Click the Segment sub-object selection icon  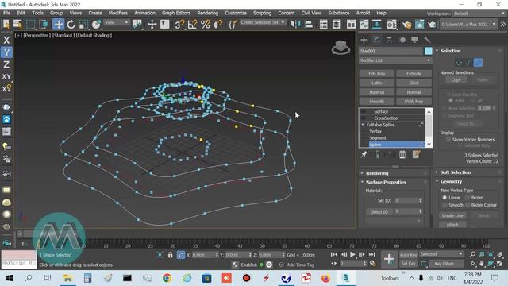click(x=468, y=62)
